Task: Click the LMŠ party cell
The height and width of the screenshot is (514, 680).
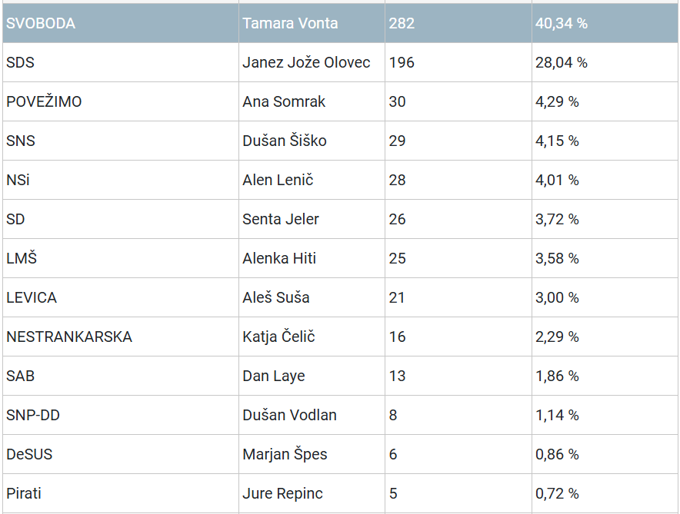Action: tap(22, 258)
